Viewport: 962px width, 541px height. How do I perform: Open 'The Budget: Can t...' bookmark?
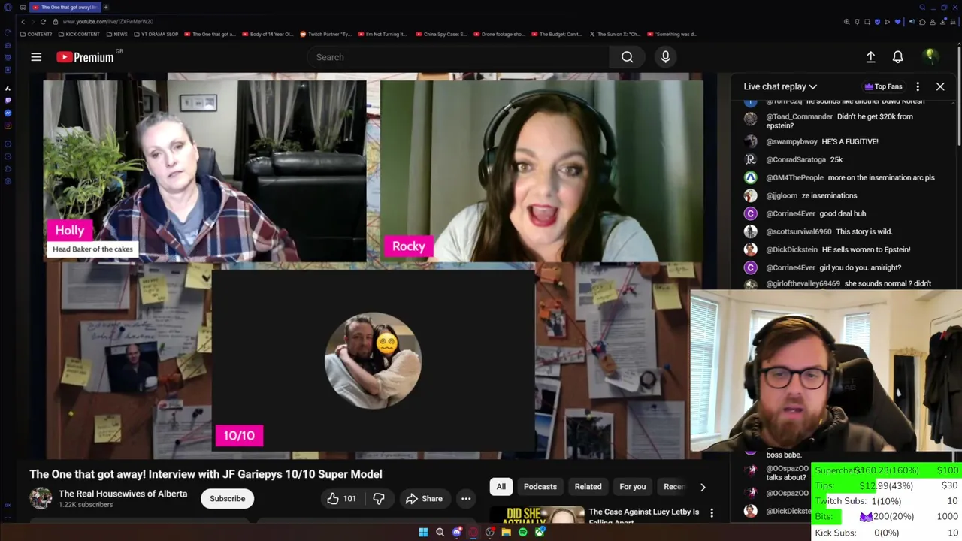(x=557, y=34)
